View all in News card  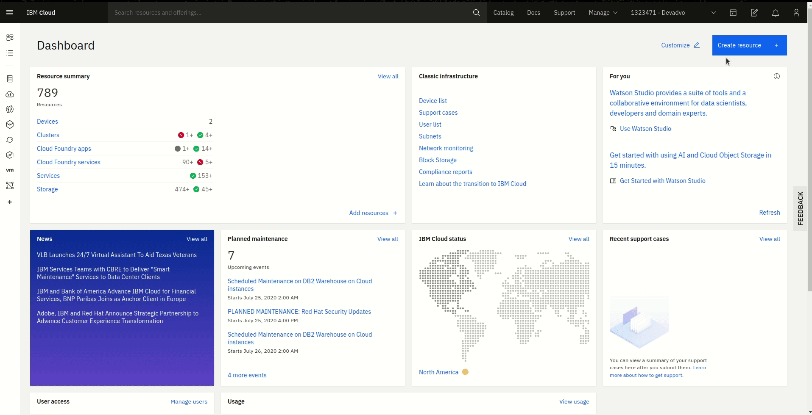tap(197, 239)
